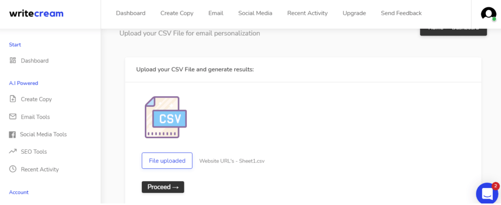Click the File uploaded button
This screenshot has height=205, width=501.
(167, 161)
